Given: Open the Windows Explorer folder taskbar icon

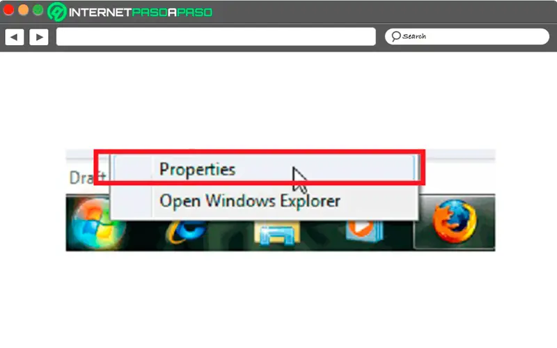Looking at the screenshot, I should tap(277, 232).
